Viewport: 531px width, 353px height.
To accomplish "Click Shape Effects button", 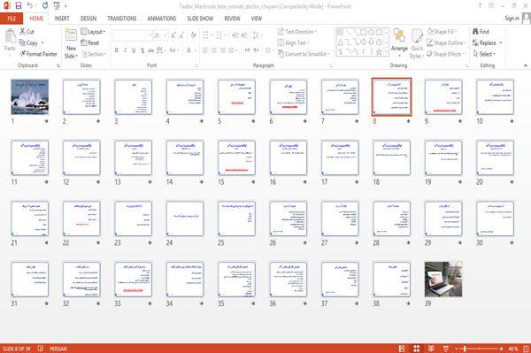I will (x=445, y=54).
